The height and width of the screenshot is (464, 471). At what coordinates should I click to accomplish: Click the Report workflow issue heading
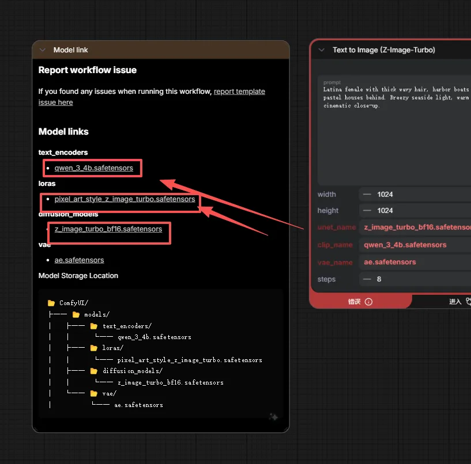tap(88, 70)
